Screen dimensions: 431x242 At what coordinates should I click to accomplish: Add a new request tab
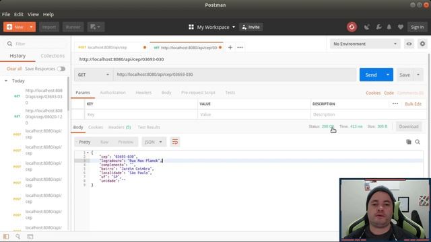tap(230, 48)
